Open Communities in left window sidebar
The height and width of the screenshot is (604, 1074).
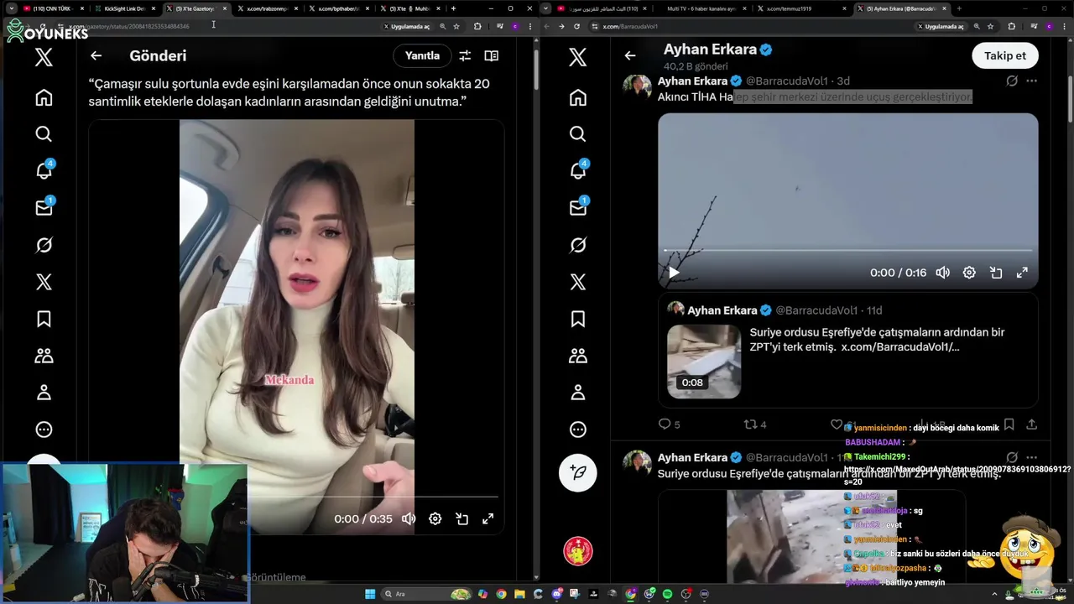click(44, 356)
